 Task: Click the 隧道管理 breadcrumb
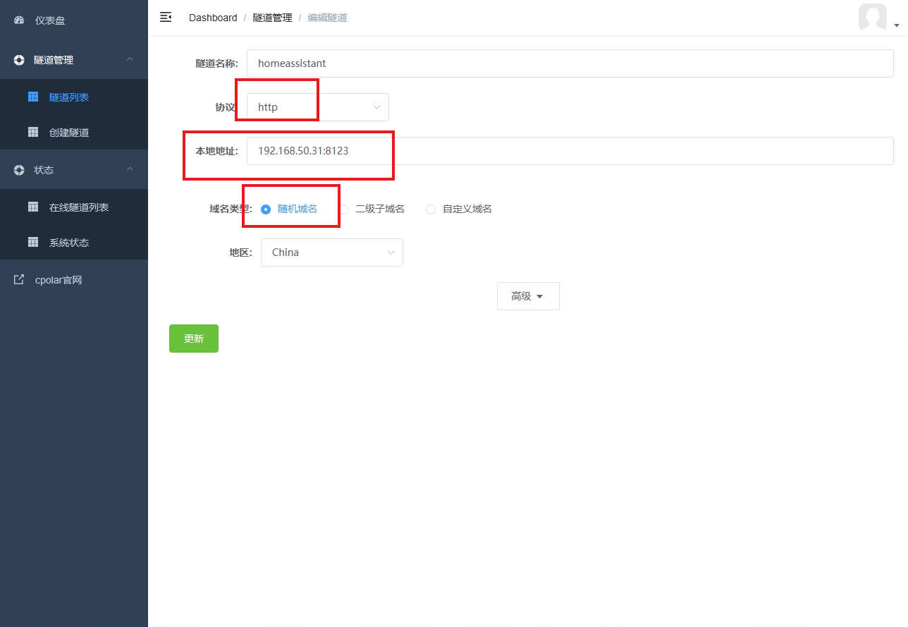pos(272,18)
